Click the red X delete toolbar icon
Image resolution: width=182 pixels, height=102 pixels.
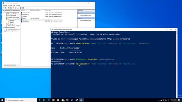[13, 8]
